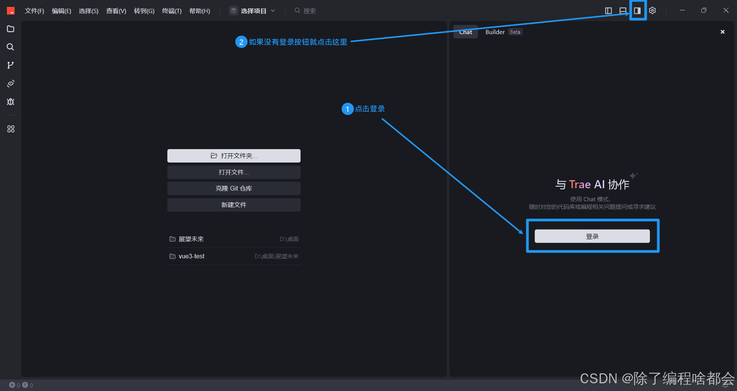Open Source Control branch icon
Screen dimensions: 737x391
(x=11, y=65)
